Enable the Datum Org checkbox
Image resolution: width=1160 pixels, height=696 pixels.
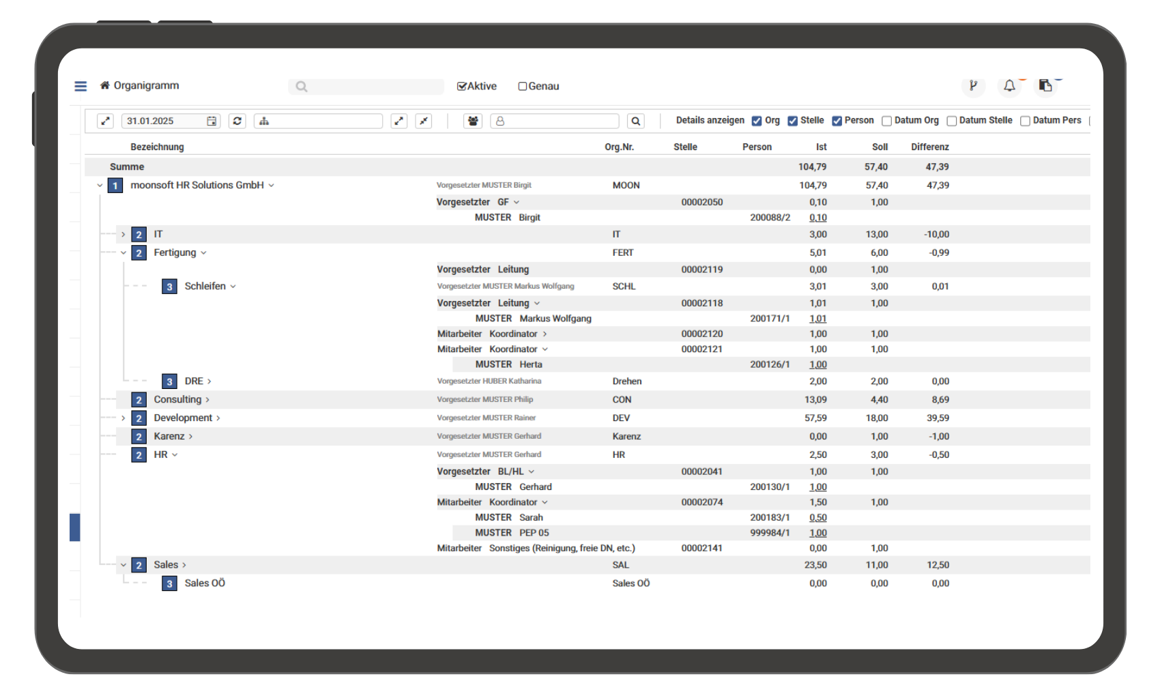[x=886, y=121]
